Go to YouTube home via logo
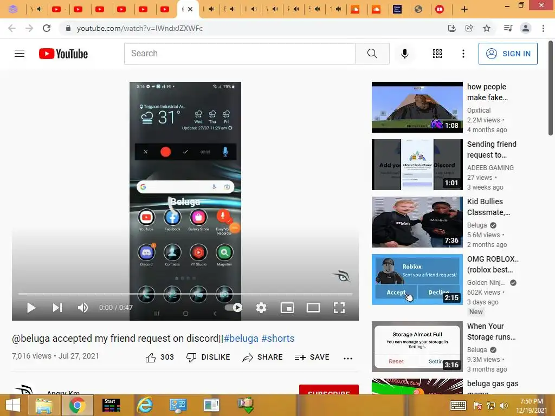 pyautogui.click(x=63, y=54)
